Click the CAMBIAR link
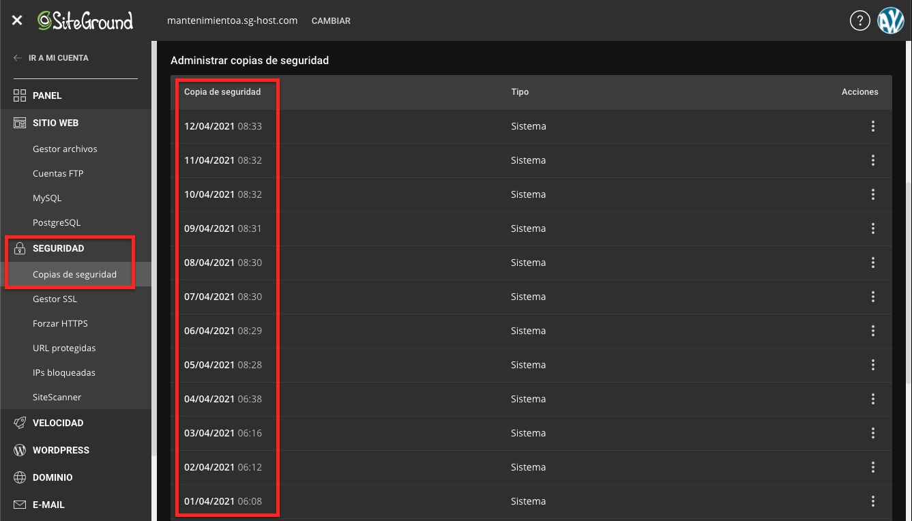This screenshot has width=912, height=521. click(x=331, y=20)
